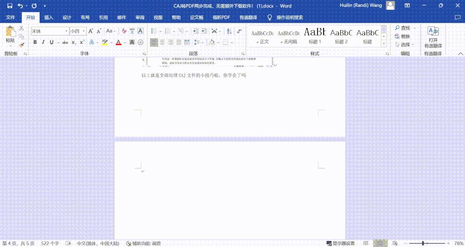
Task: Select the Format Painter brush icon
Action: coord(22,45)
